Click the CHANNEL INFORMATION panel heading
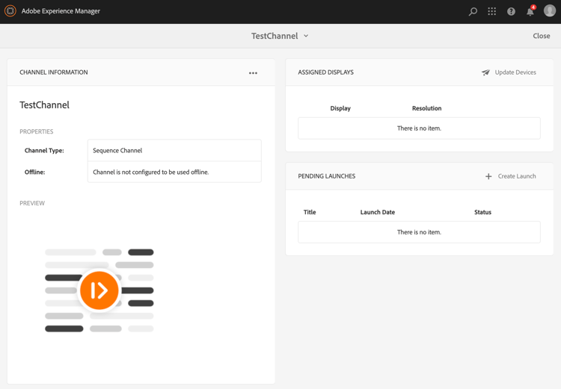This screenshot has height=389, width=561. (54, 72)
